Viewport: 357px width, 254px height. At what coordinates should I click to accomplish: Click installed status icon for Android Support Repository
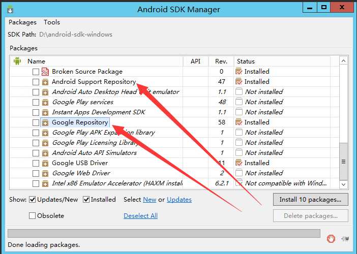click(x=239, y=81)
